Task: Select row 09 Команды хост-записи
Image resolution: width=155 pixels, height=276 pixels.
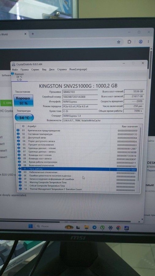Action: (x=77, y=159)
